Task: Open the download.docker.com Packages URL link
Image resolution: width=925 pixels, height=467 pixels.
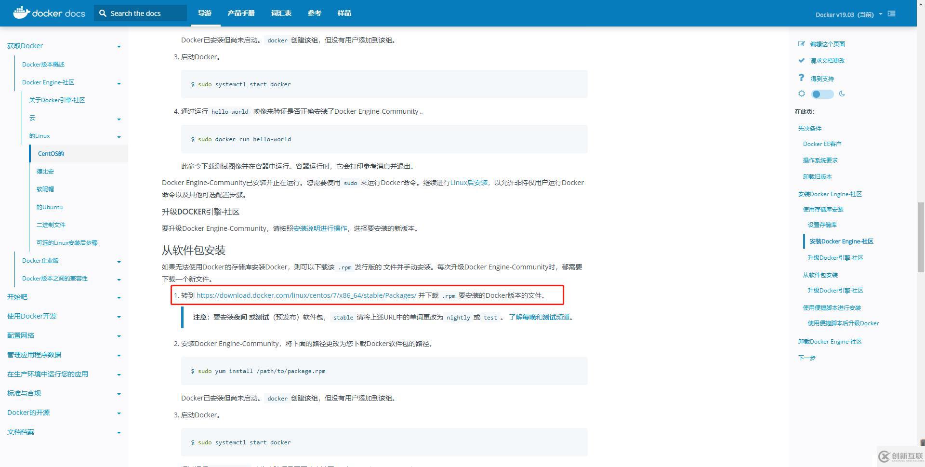Action: tap(306, 295)
